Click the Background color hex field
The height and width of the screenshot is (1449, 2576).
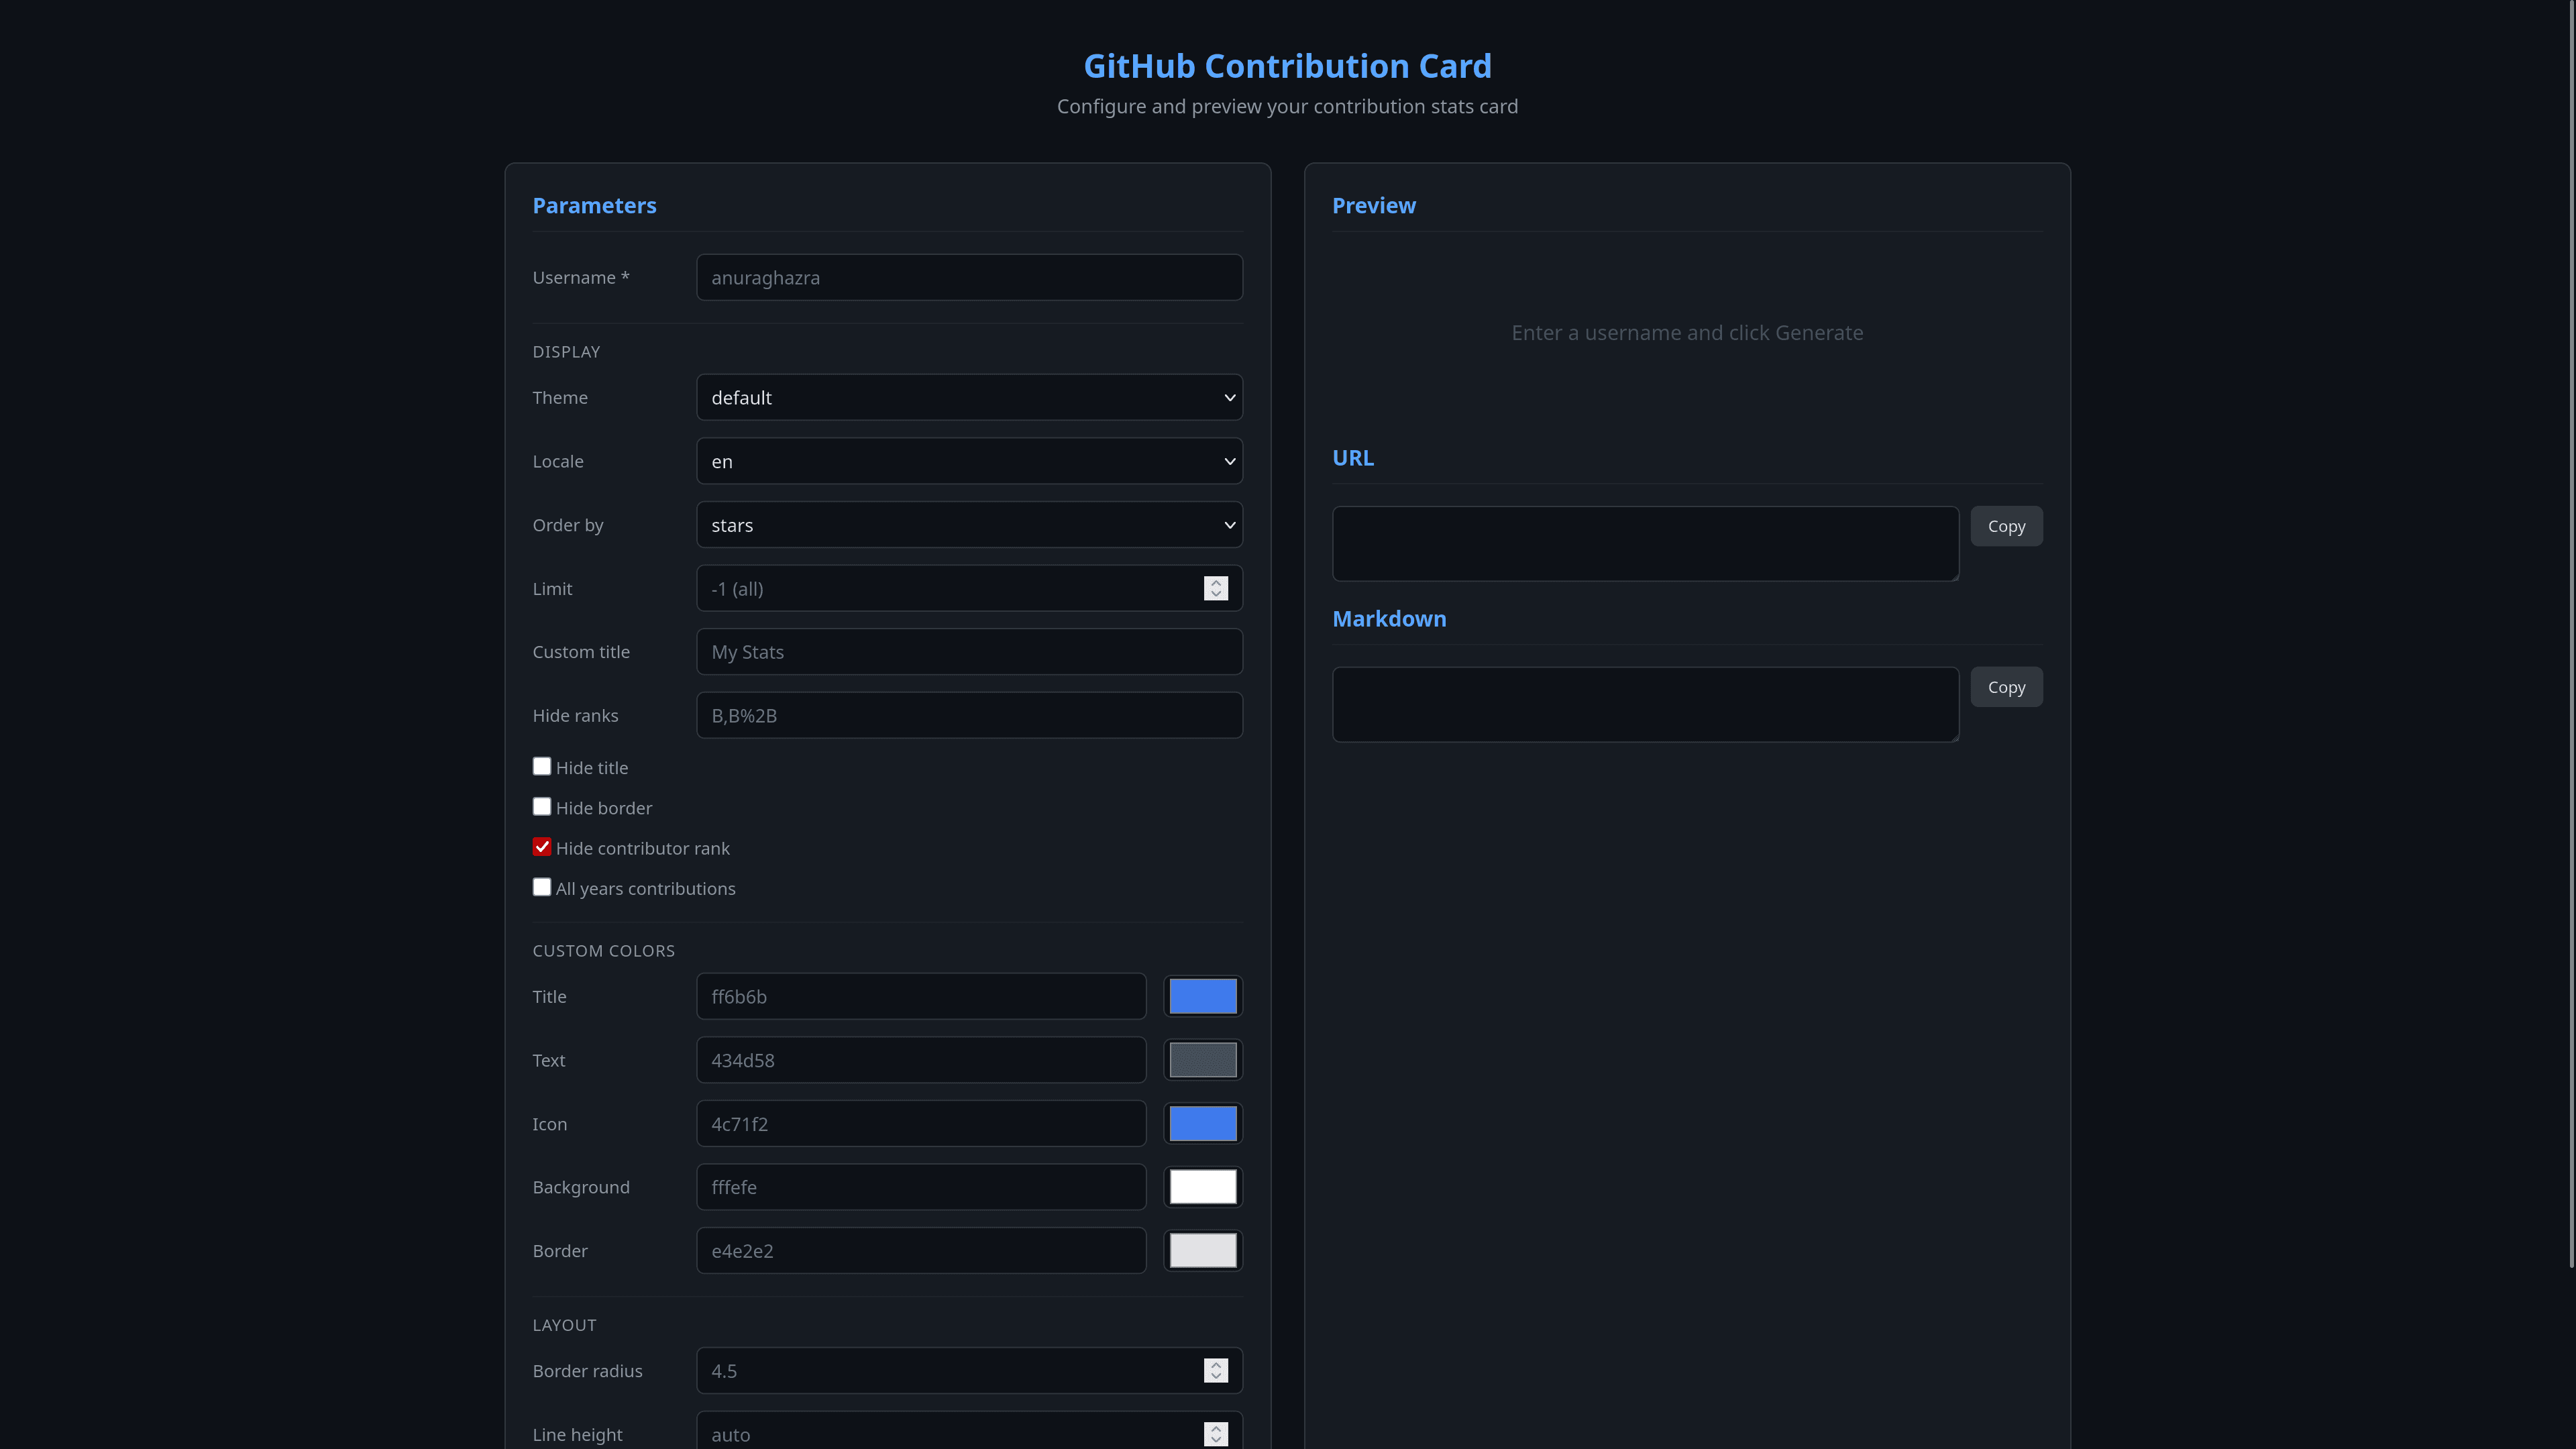tap(921, 1187)
